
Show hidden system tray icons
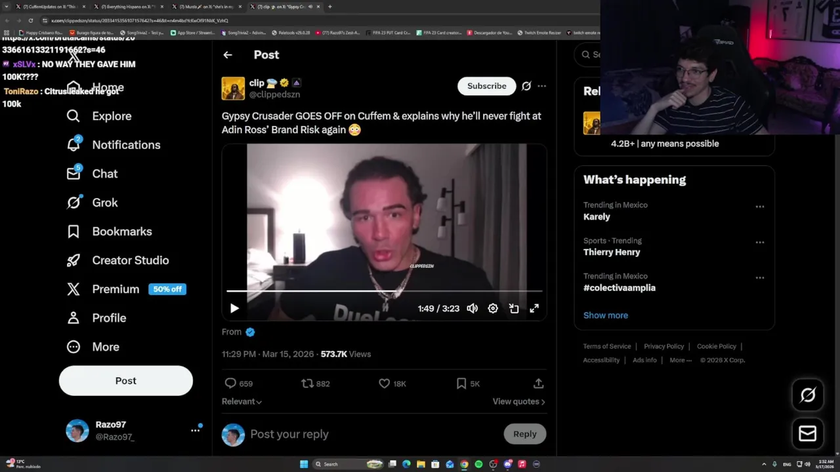764,464
